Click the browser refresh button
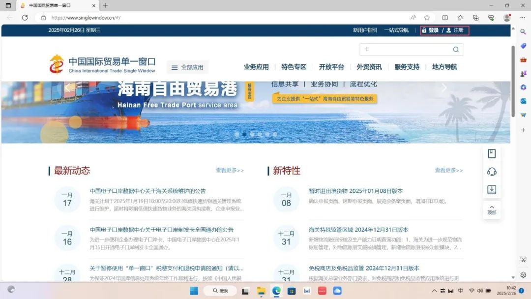Image resolution: width=531 pixels, height=299 pixels. [x=25, y=17]
